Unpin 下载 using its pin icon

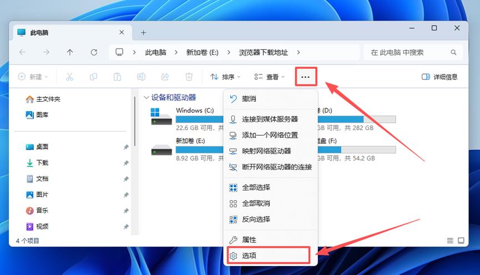[x=126, y=163]
